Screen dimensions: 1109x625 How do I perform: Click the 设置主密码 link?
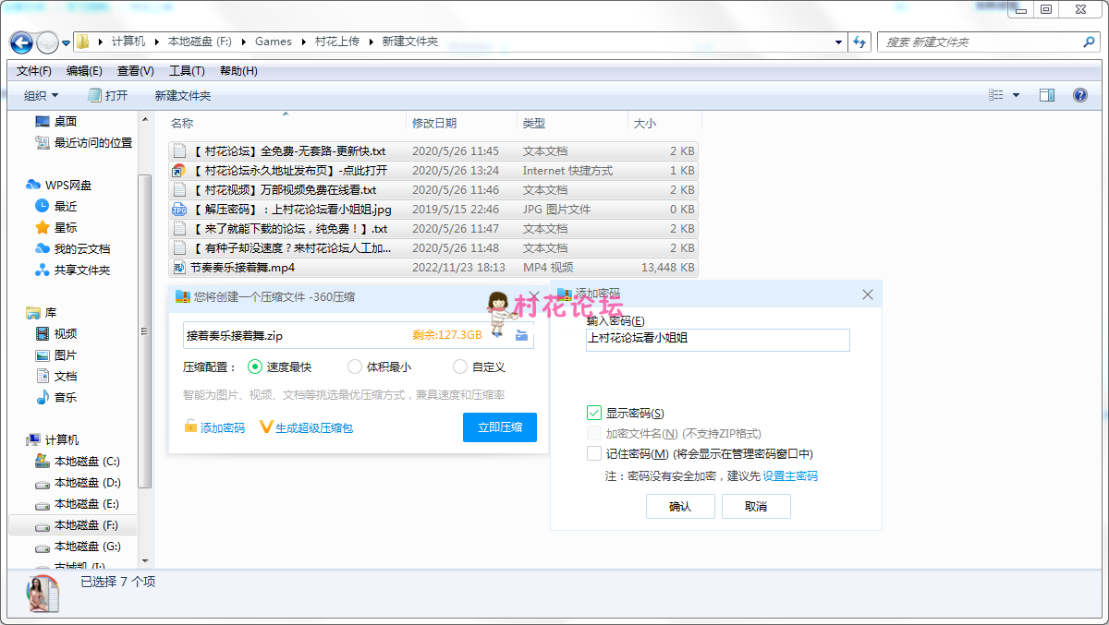click(x=789, y=476)
